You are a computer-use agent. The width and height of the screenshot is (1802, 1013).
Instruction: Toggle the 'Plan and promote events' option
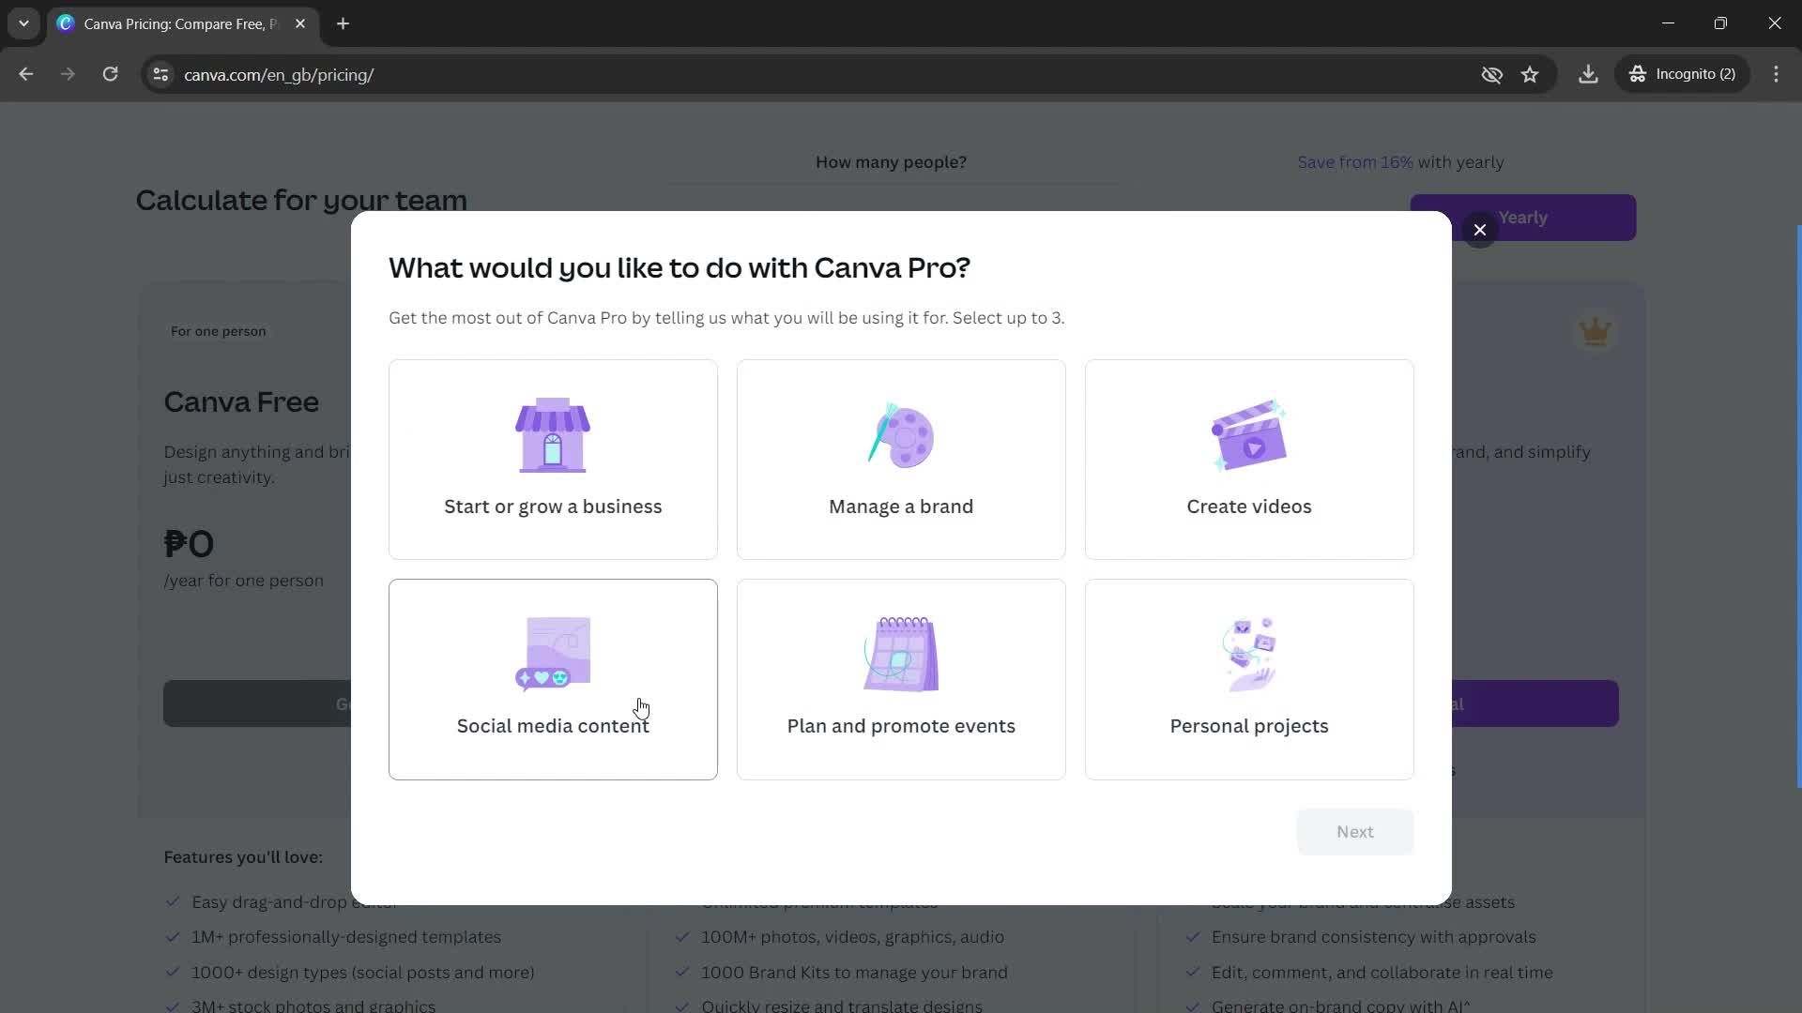click(901, 678)
